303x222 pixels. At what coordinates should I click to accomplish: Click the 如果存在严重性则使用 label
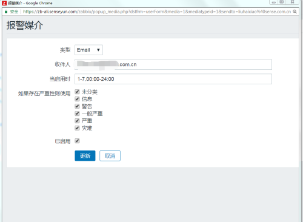click(44, 93)
